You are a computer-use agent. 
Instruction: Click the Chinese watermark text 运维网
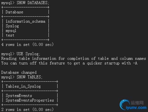[x=137, y=103]
